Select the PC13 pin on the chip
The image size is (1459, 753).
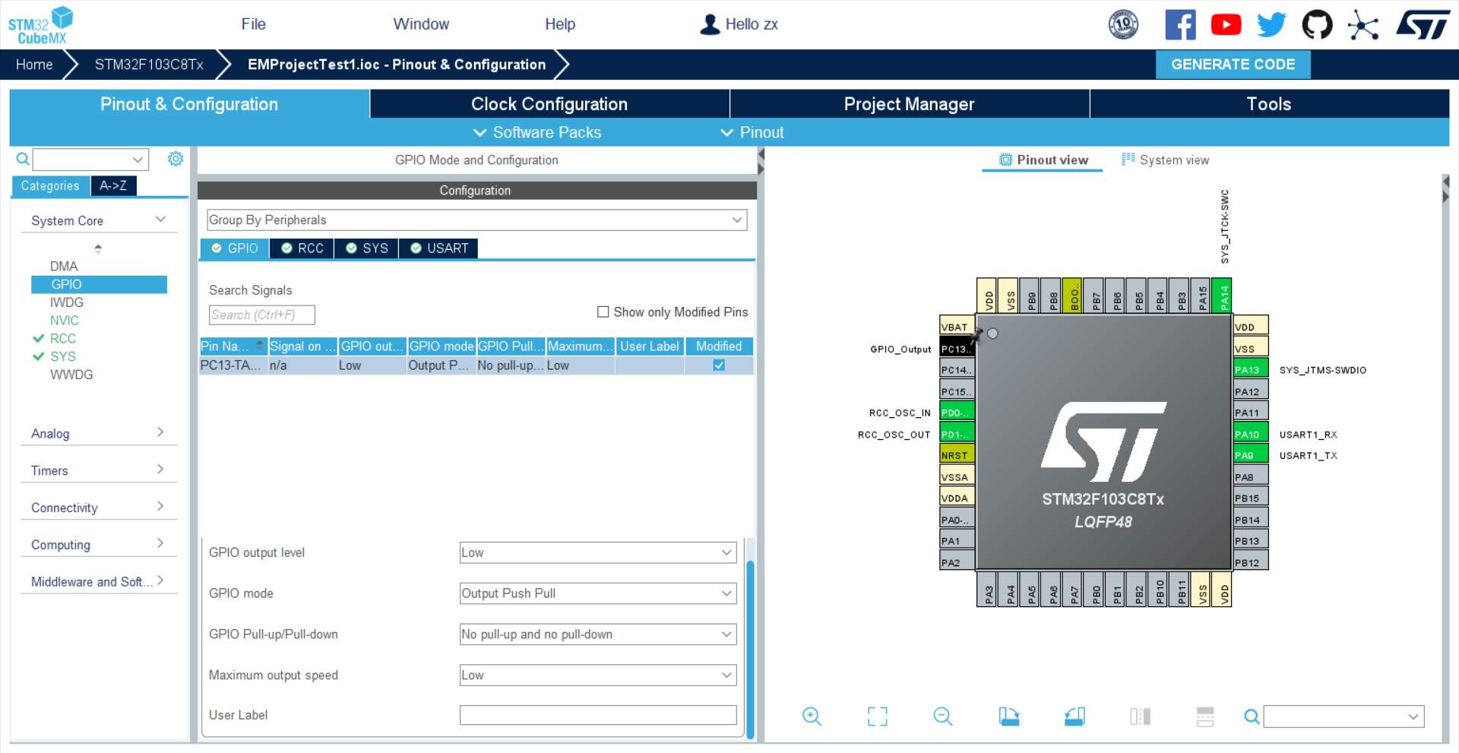957,349
